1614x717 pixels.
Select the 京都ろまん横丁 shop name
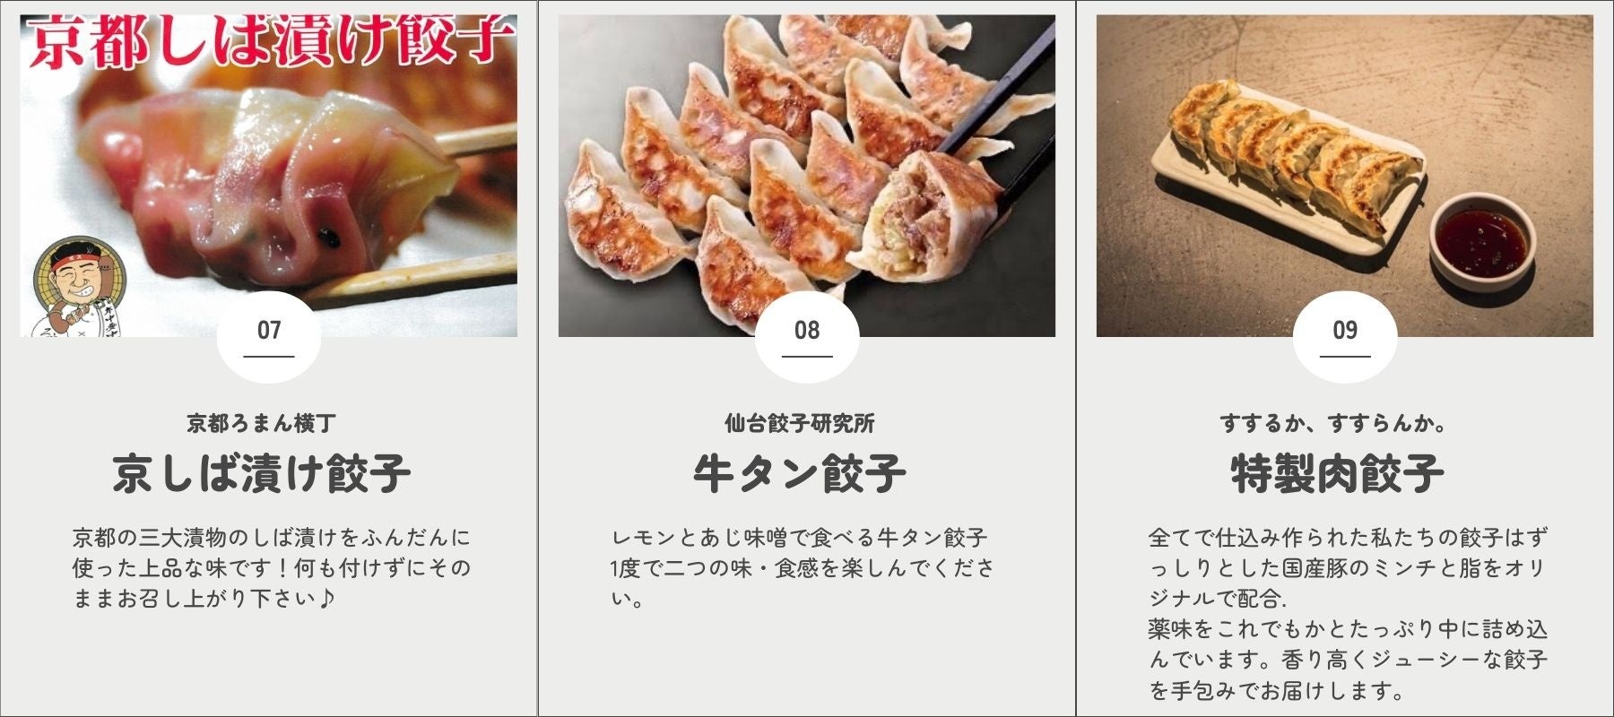262,423
